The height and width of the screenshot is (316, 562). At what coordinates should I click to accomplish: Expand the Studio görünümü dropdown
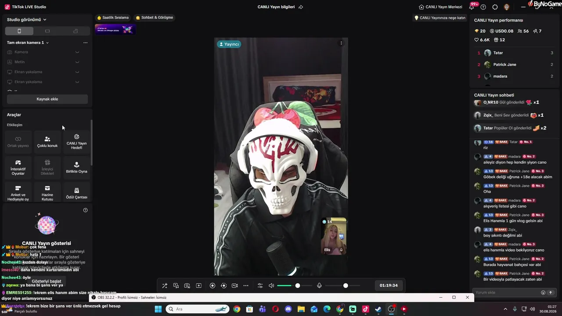(x=27, y=20)
